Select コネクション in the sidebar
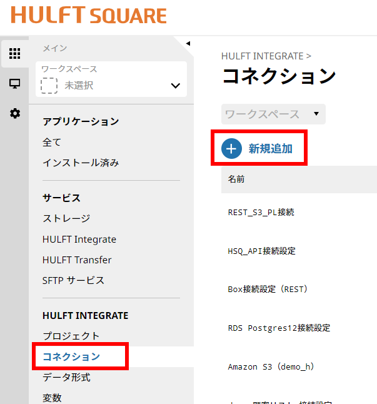 point(71,356)
